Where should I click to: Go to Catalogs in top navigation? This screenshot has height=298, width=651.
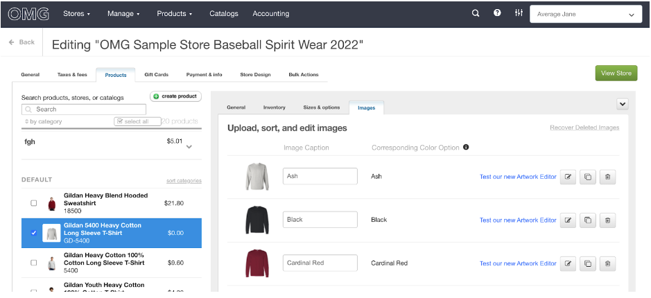(224, 14)
